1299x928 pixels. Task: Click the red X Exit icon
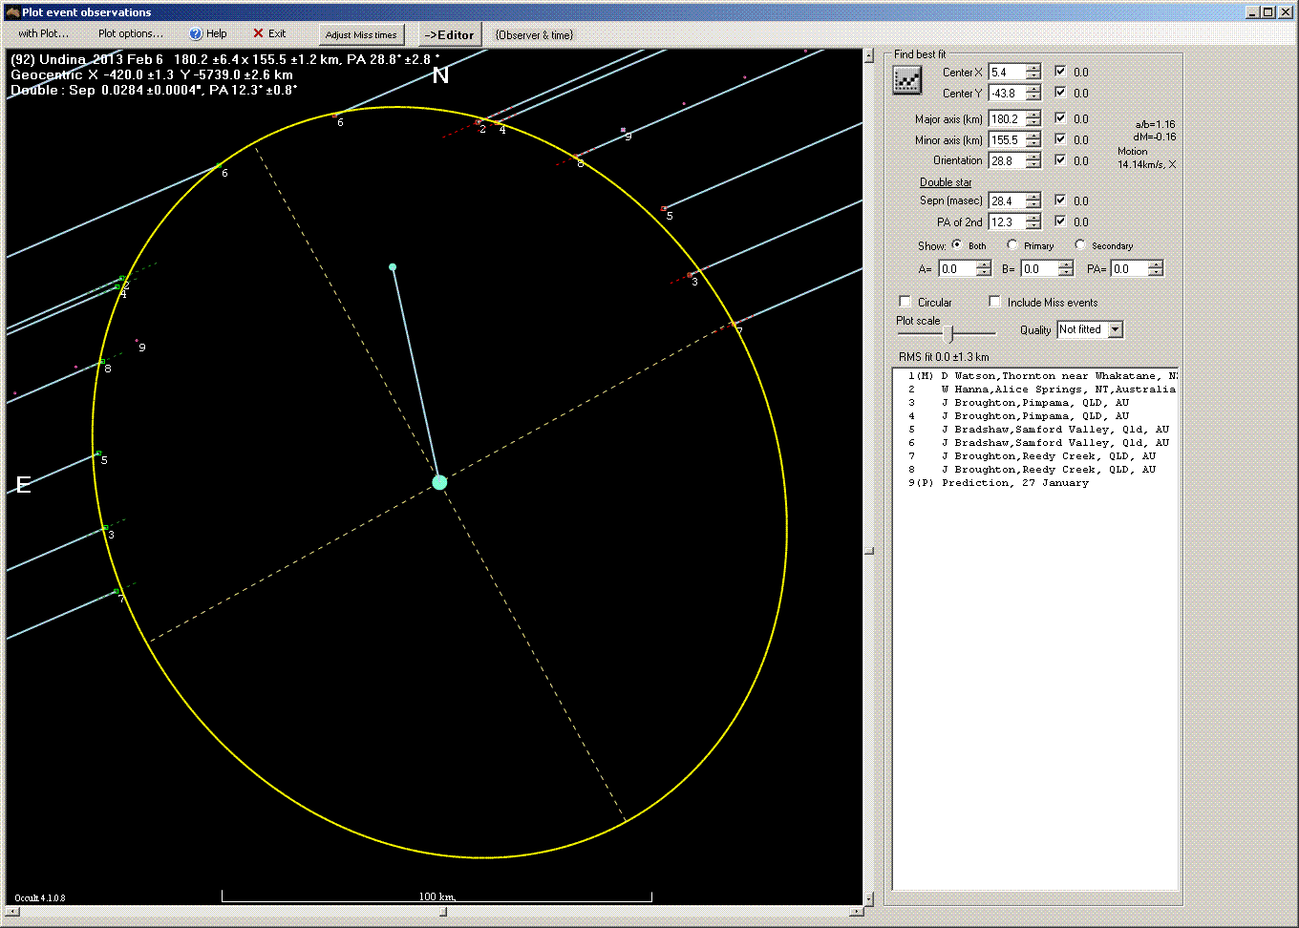(258, 33)
